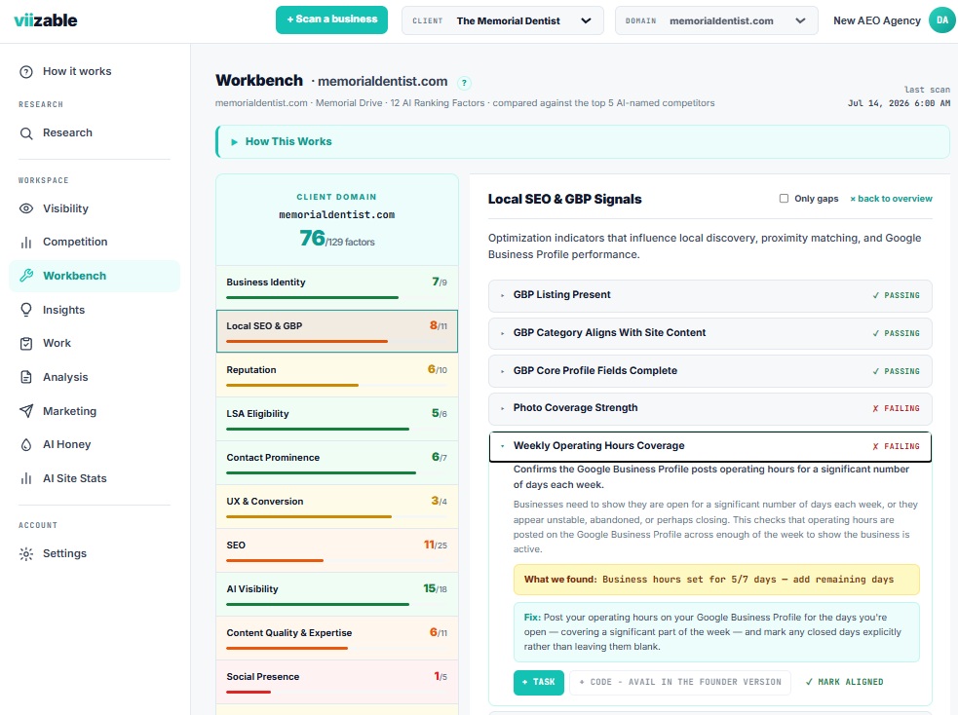This screenshot has height=715, width=958.
Task: Expand GBP Core Profile Fields Complete
Action: (x=709, y=371)
